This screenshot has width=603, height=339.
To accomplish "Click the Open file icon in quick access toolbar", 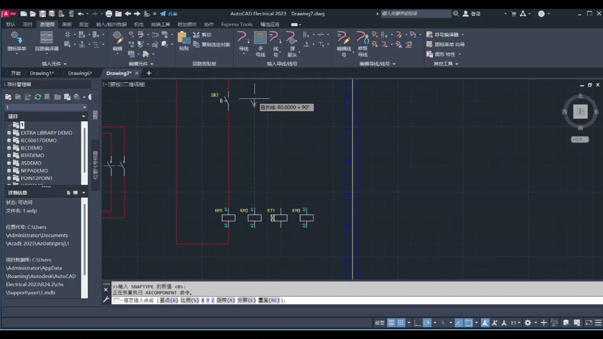I will [x=33, y=14].
